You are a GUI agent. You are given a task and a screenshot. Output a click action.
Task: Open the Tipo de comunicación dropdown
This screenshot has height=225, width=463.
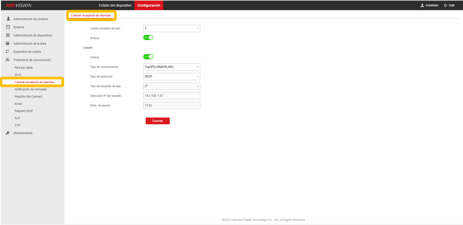point(172,67)
